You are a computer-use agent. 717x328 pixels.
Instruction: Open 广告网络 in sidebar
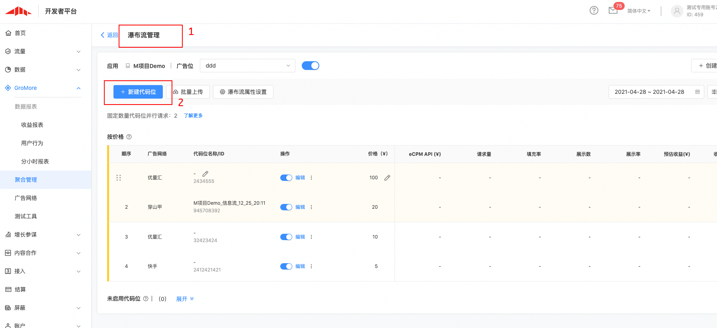[x=26, y=198]
